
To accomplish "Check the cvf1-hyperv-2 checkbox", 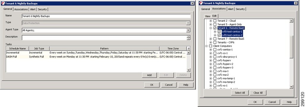I will [215, 64].
